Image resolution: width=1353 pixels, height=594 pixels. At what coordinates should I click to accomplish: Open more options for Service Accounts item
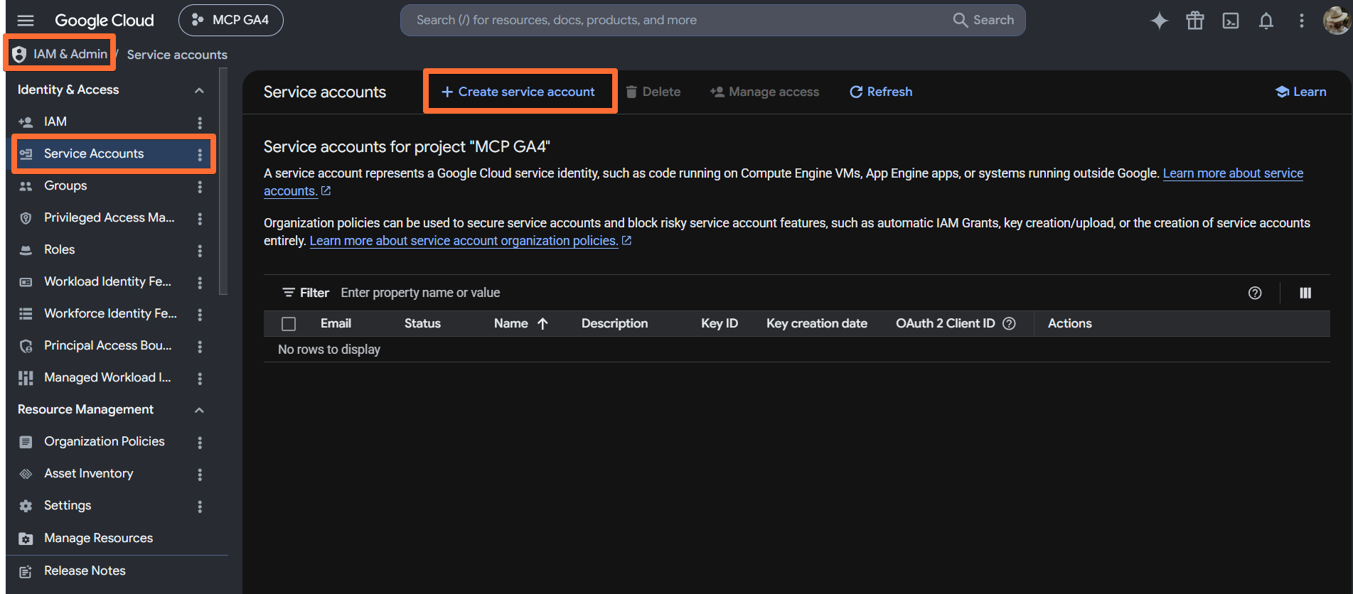[200, 154]
